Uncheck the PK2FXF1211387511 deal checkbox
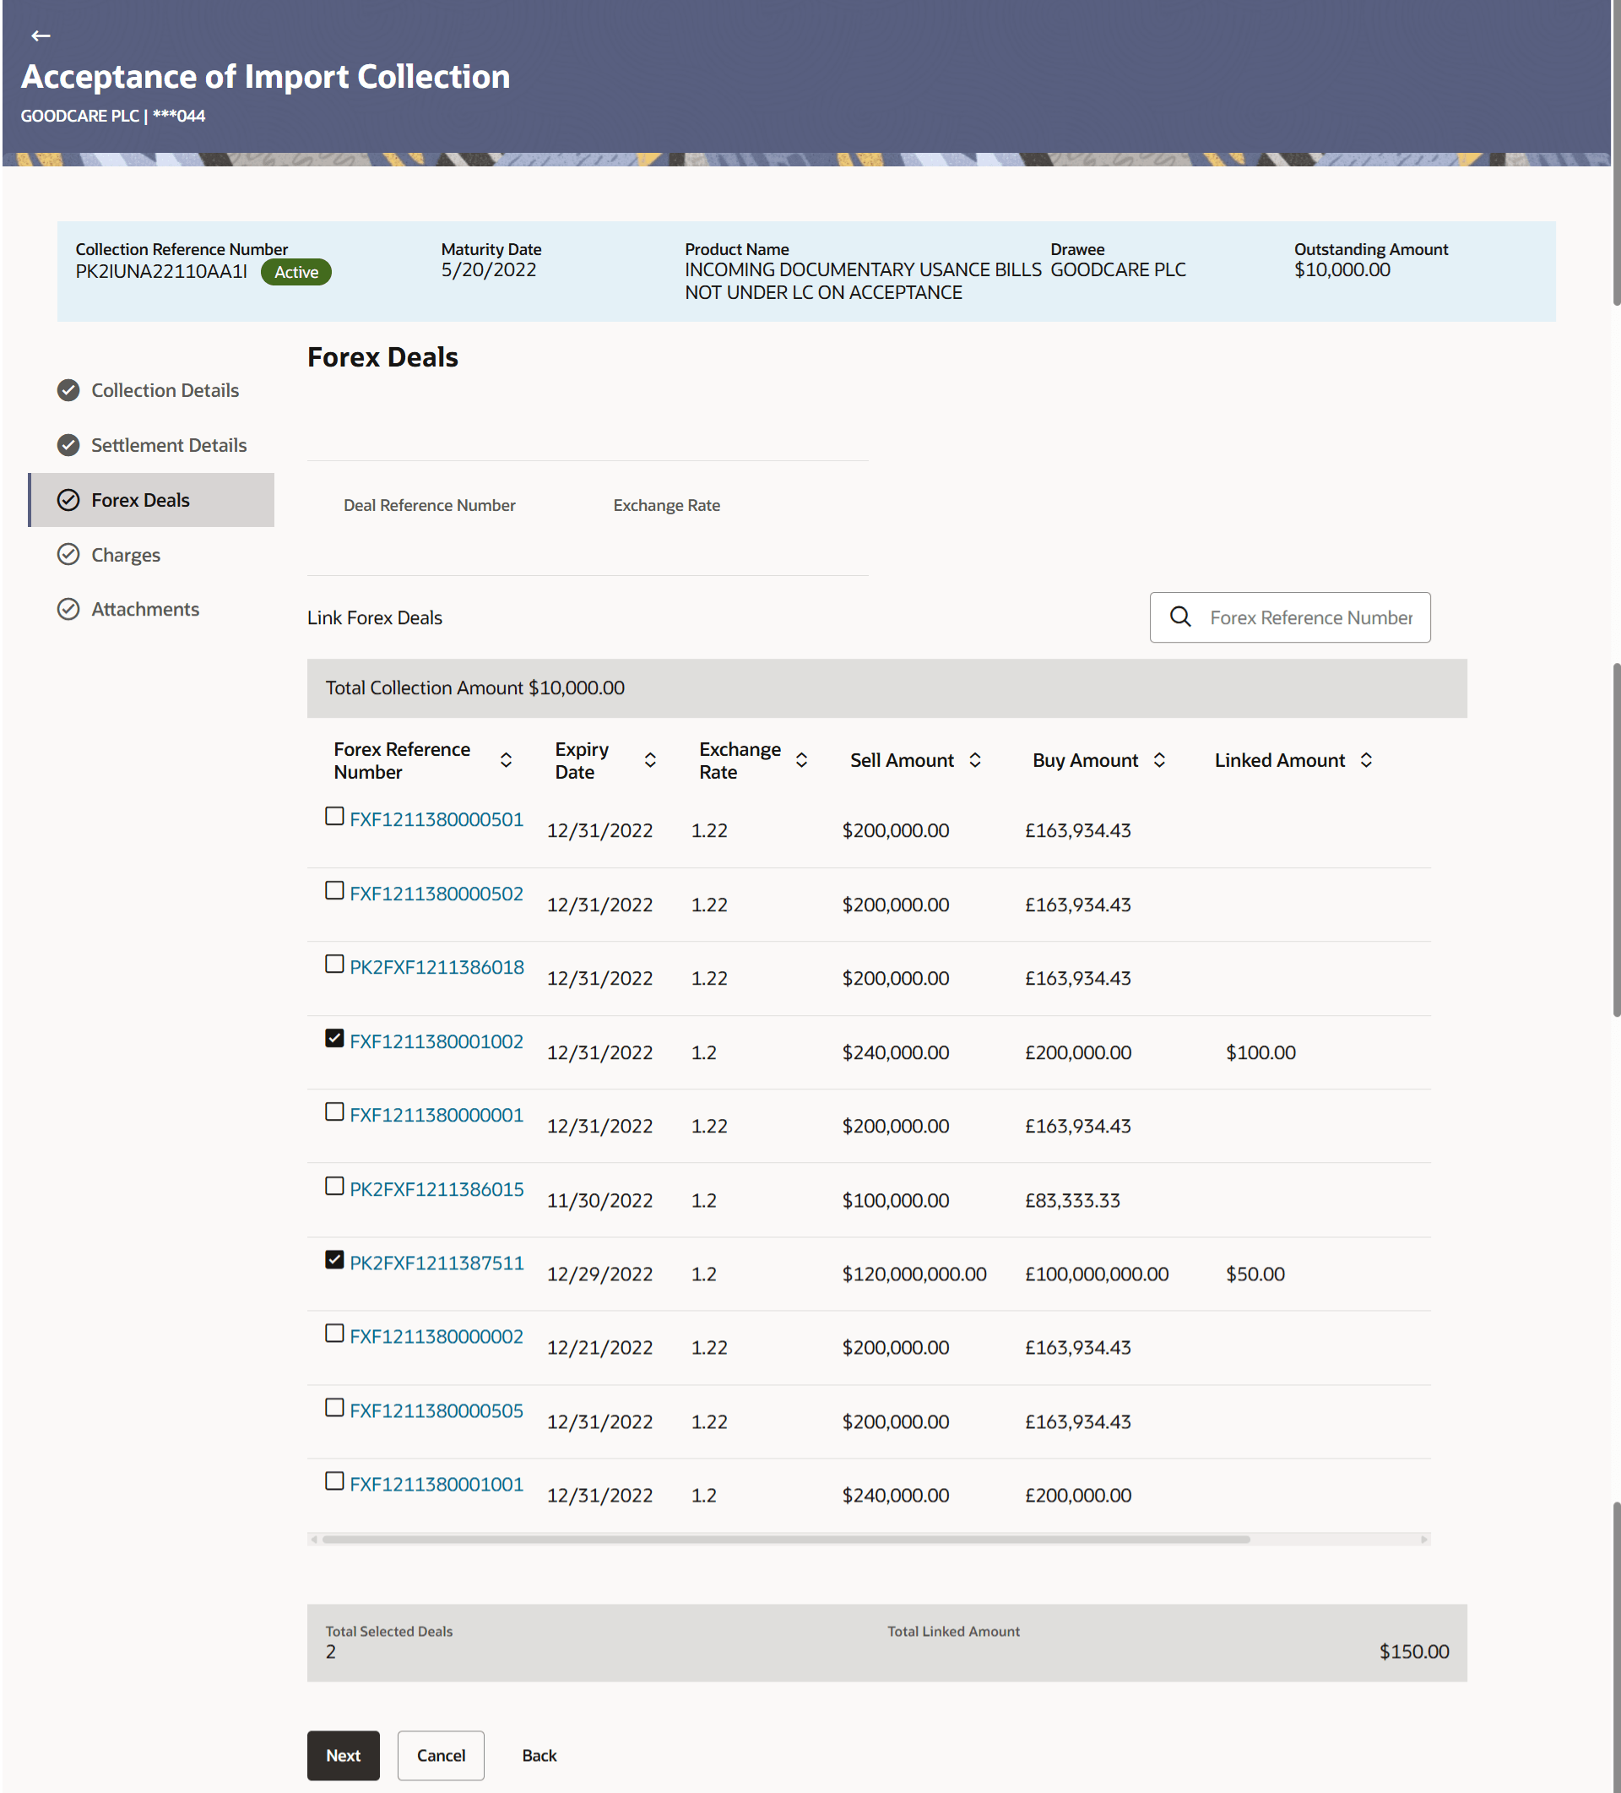 point(334,1259)
